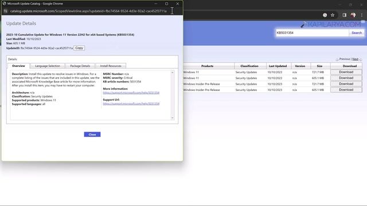This screenshot has width=367, height=206.
Task: Click the Update Details heading
Action: [x=21, y=23]
